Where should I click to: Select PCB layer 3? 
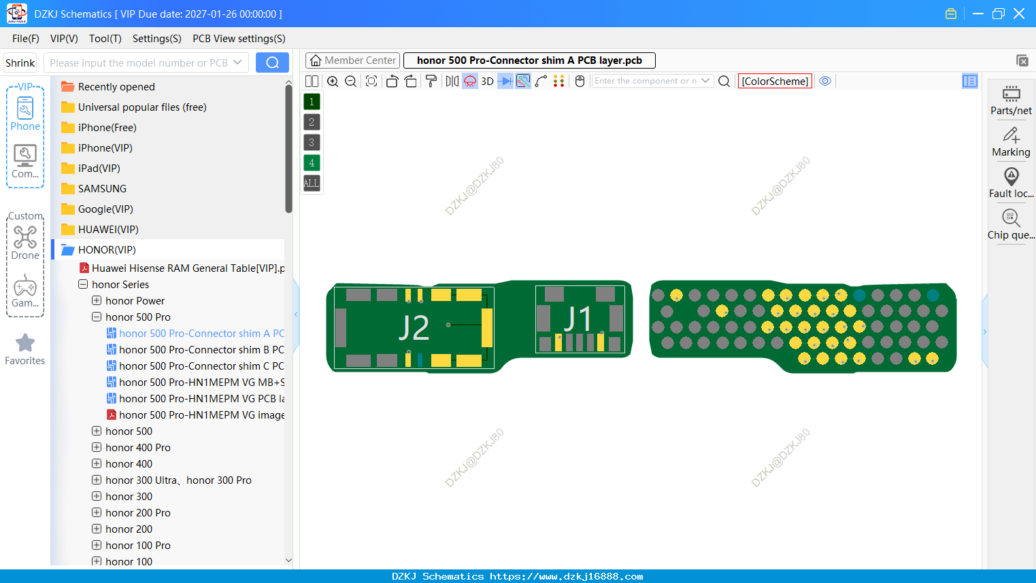(x=312, y=143)
